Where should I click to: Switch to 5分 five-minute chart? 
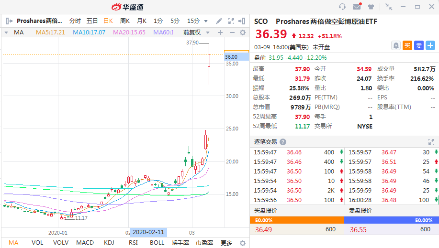[175, 21]
